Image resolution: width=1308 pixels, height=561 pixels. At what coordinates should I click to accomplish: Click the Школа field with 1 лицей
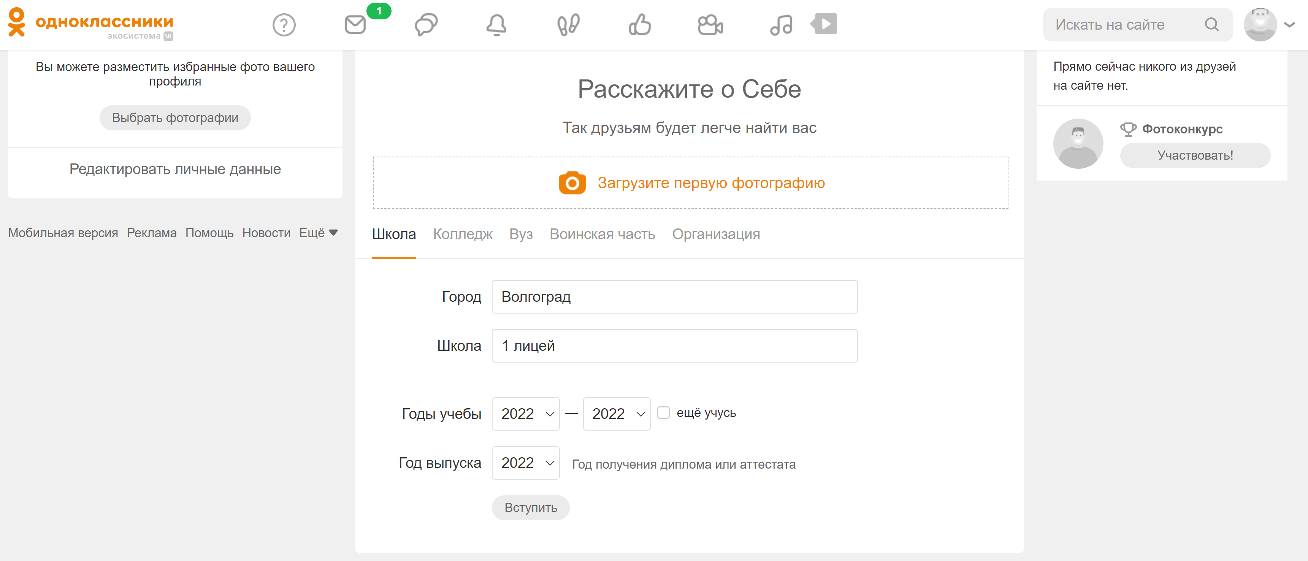pos(674,346)
